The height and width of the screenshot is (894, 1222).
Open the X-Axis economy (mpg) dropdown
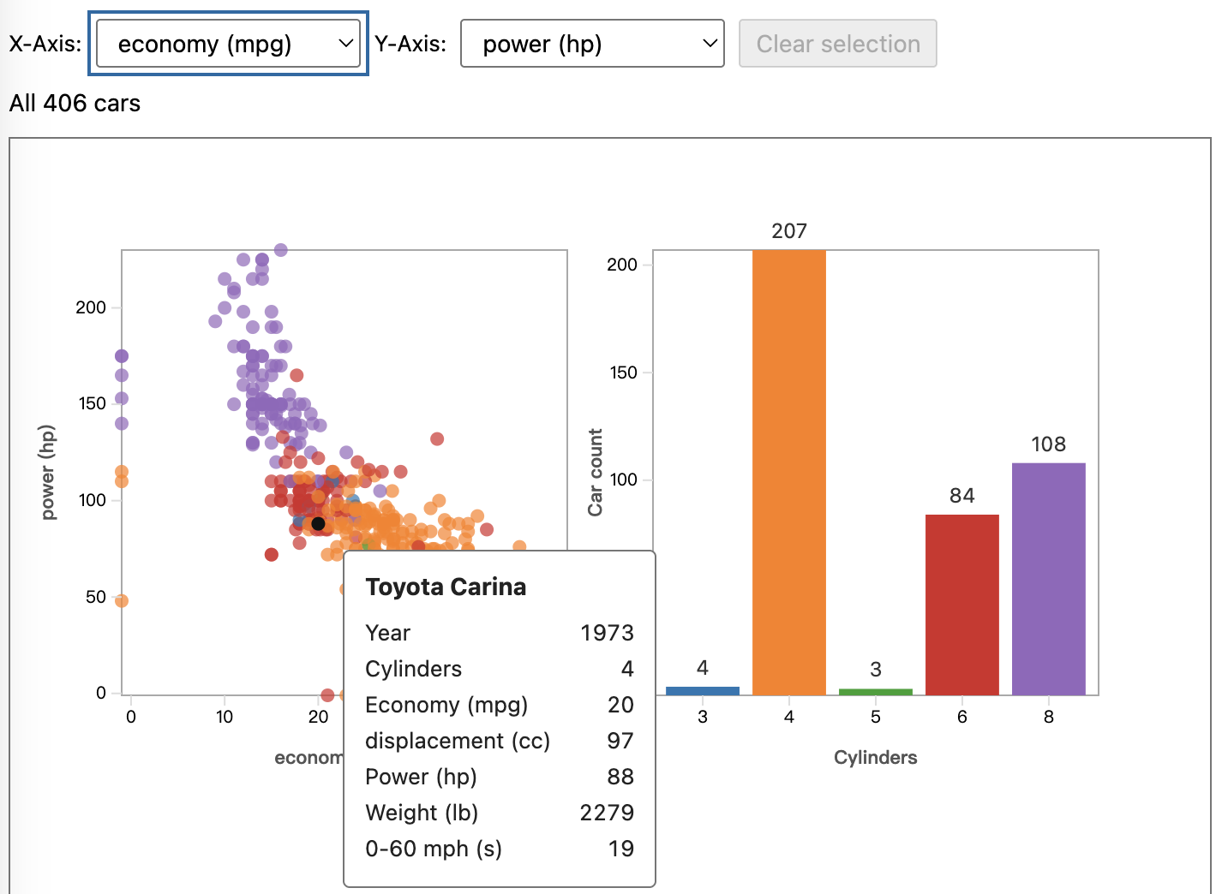pos(228,44)
